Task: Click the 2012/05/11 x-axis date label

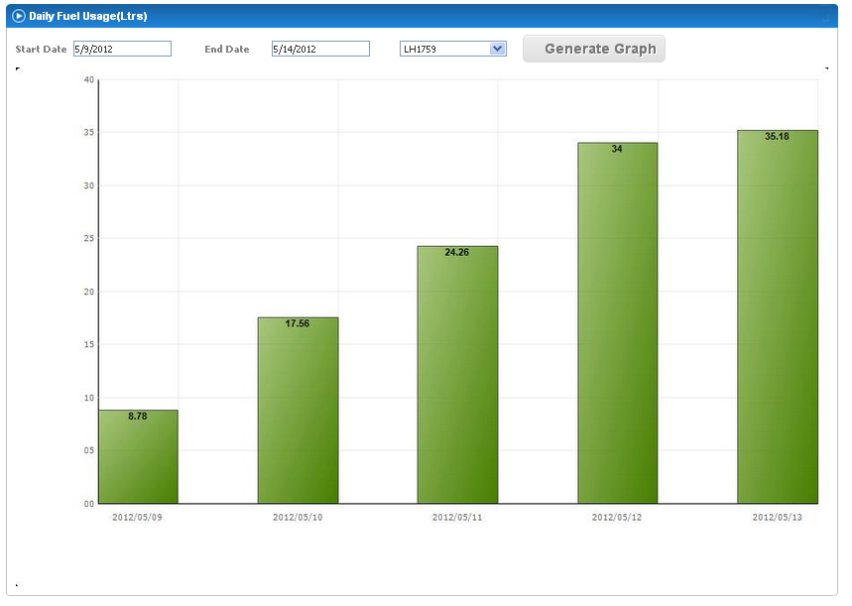Action: [x=457, y=518]
